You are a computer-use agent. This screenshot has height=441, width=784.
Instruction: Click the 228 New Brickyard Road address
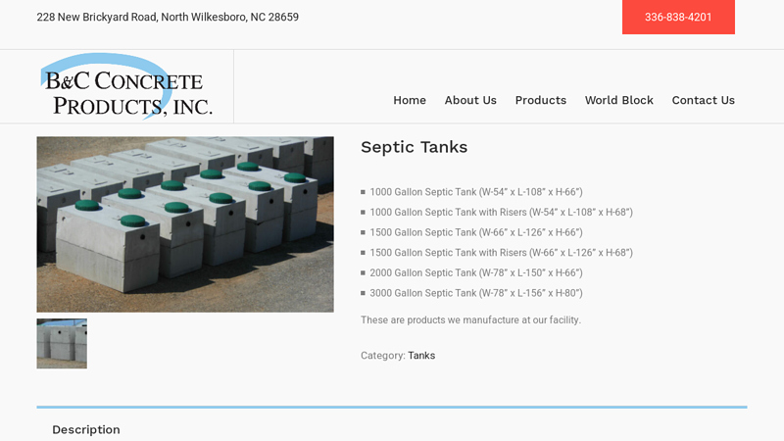click(168, 17)
